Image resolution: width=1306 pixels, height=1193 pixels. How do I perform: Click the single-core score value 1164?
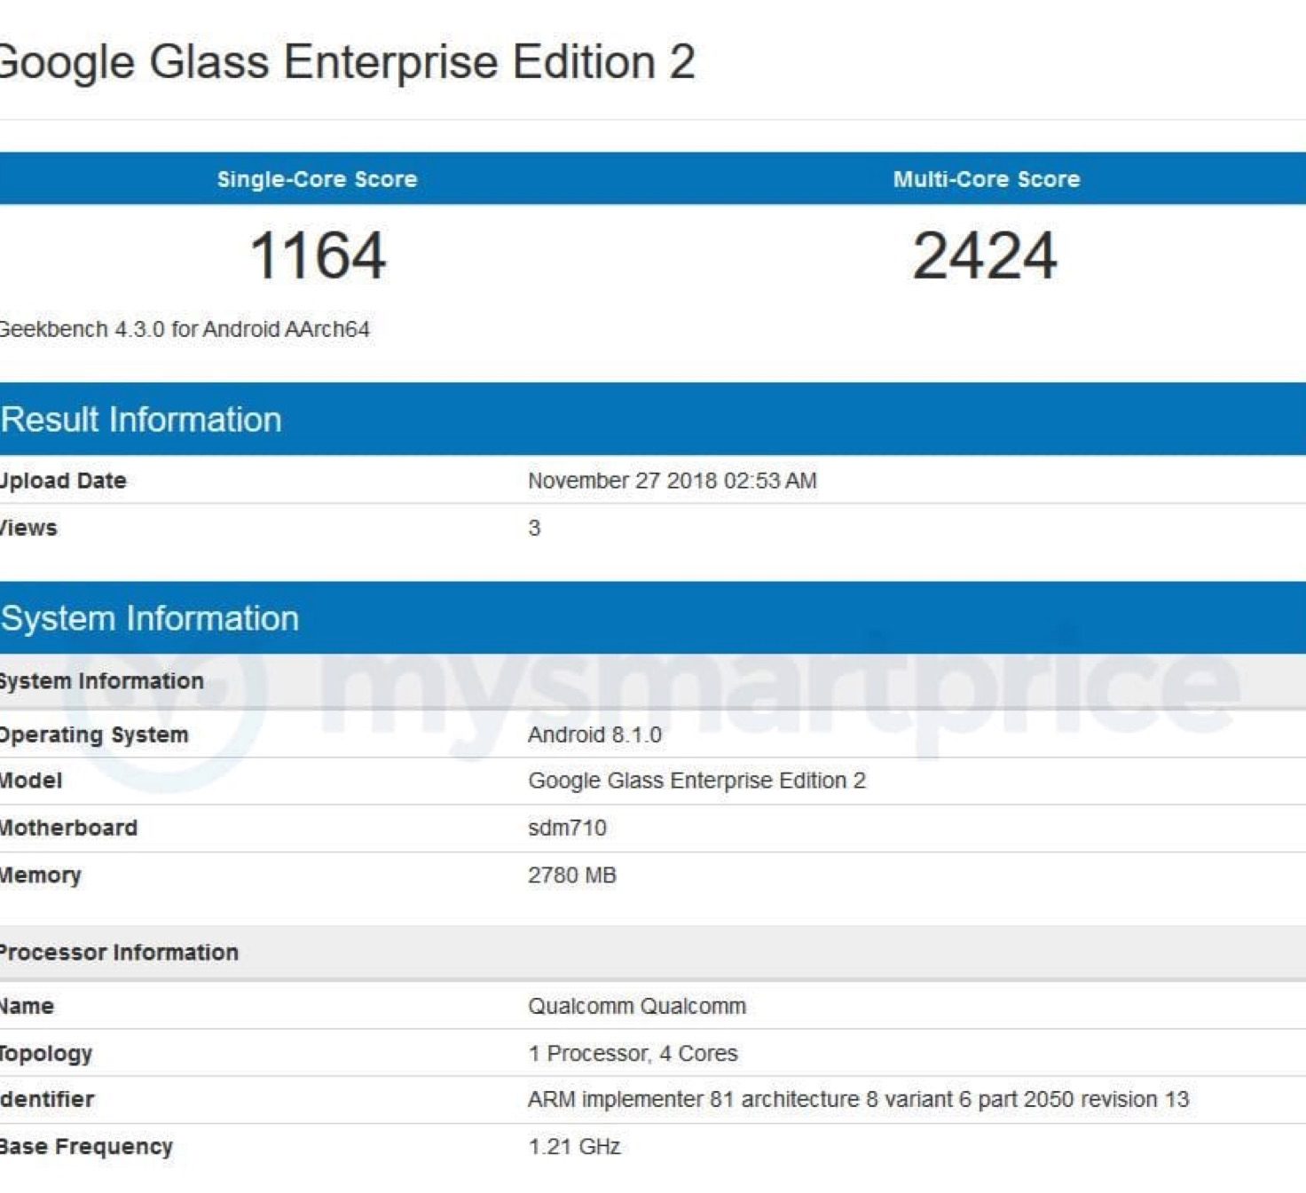coord(318,256)
